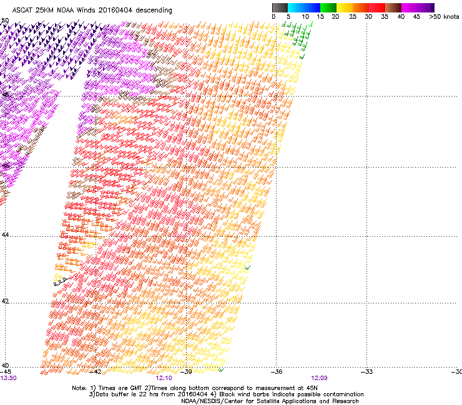Viewport: 462px width, 405px height.
Task: Click the latitude label '46'
Action: coord(5,165)
